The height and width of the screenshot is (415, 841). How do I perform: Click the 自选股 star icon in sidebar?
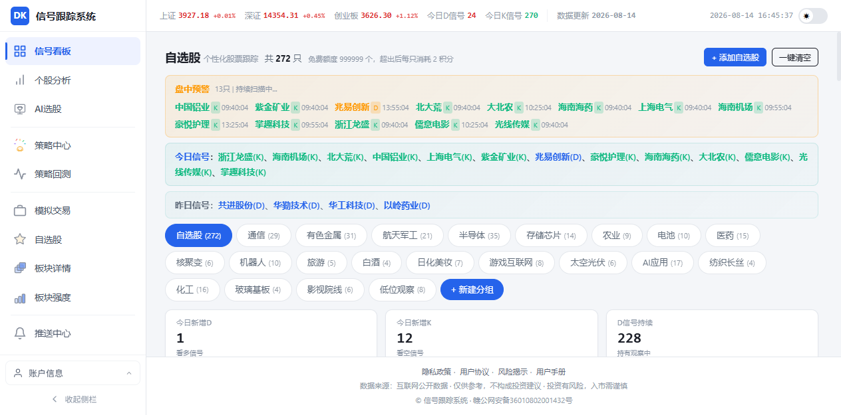coord(20,239)
